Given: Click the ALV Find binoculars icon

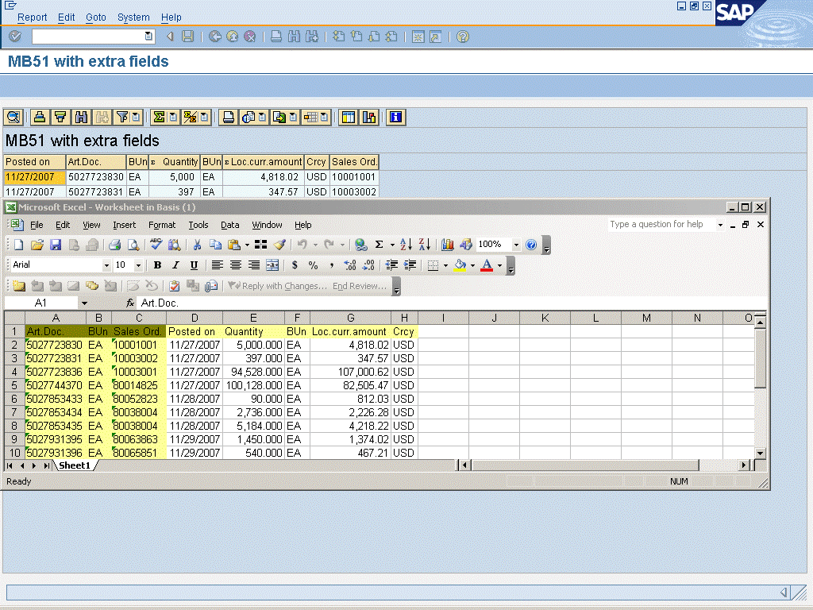Looking at the screenshot, I should pyautogui.click(x=82, y=118).
